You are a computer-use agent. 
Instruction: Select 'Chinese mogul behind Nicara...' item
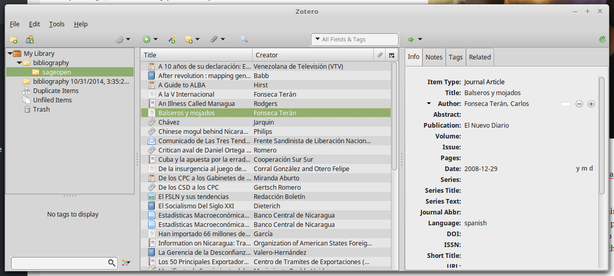(266, 132)
